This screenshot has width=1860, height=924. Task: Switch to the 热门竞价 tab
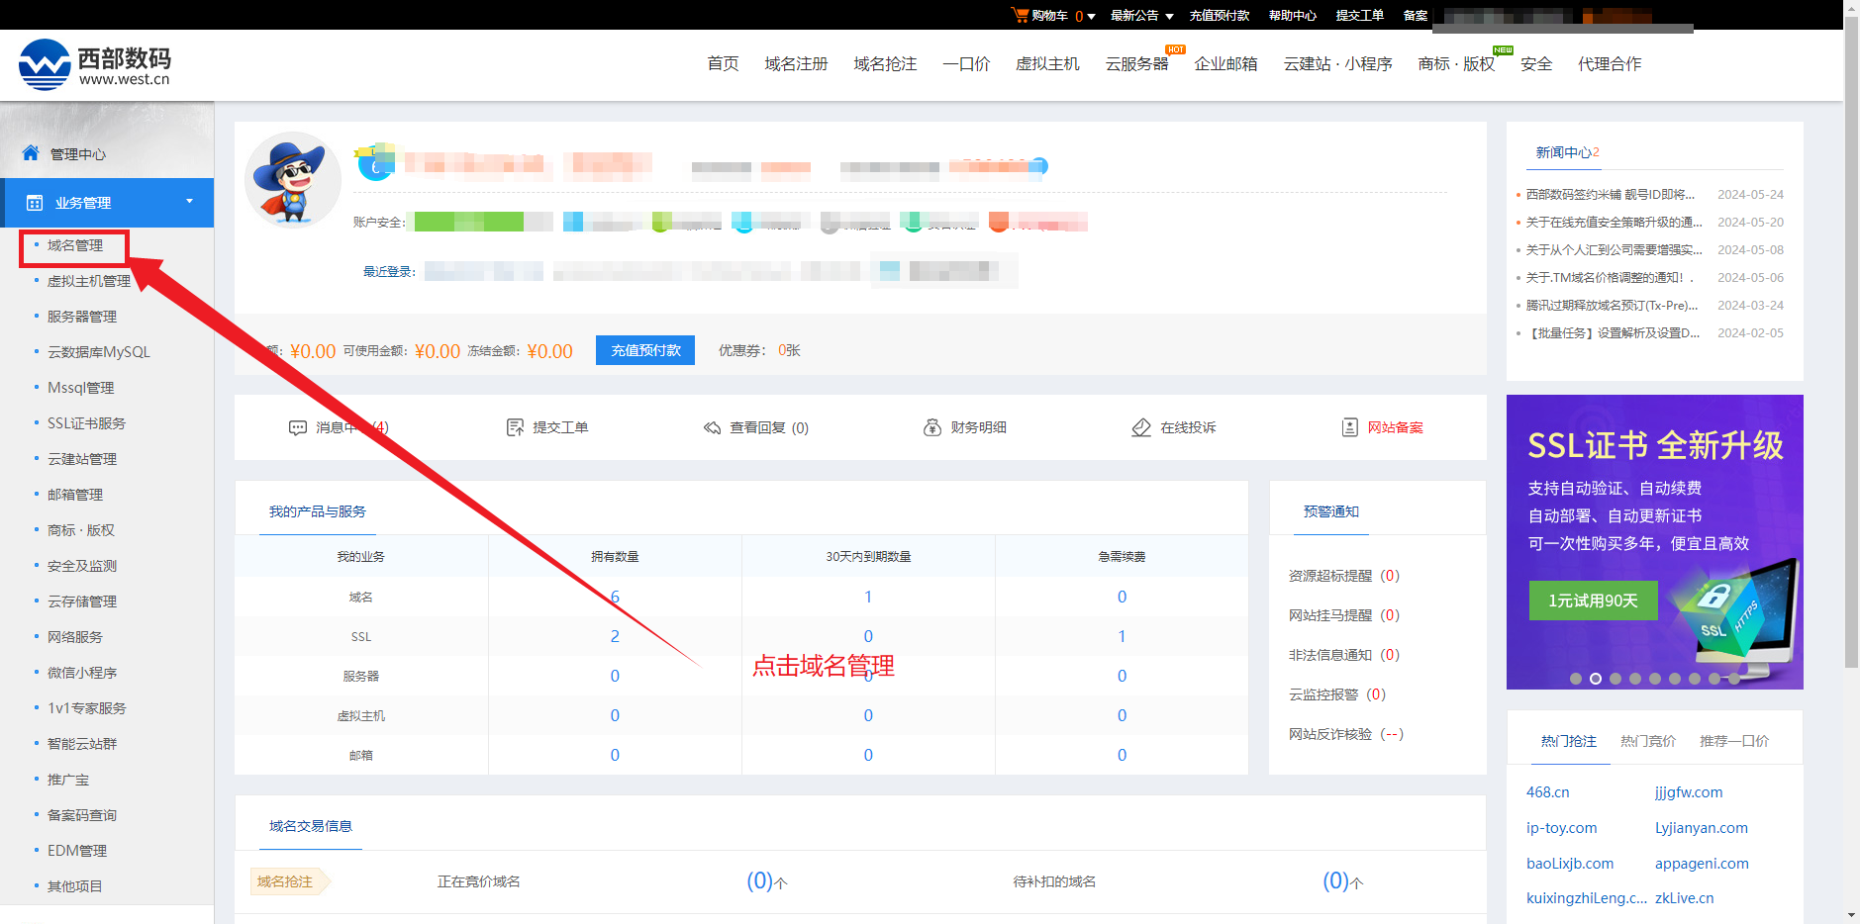pos(1648,741)
